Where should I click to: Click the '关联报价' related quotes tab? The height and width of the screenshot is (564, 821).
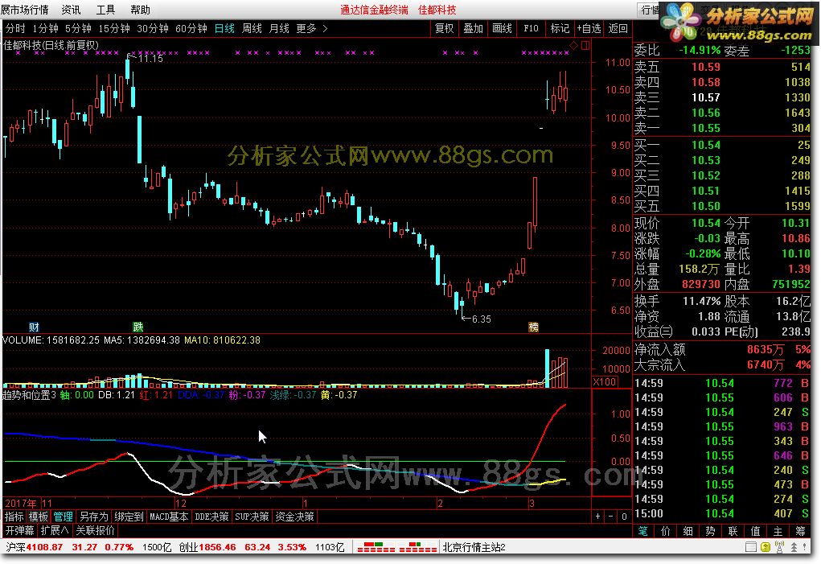click(96, 530)
